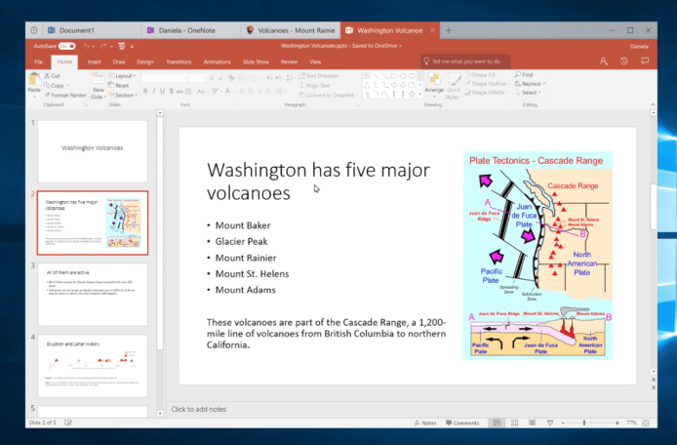
Task: Click Reset in the Slides group
Action: pos(119,86)
